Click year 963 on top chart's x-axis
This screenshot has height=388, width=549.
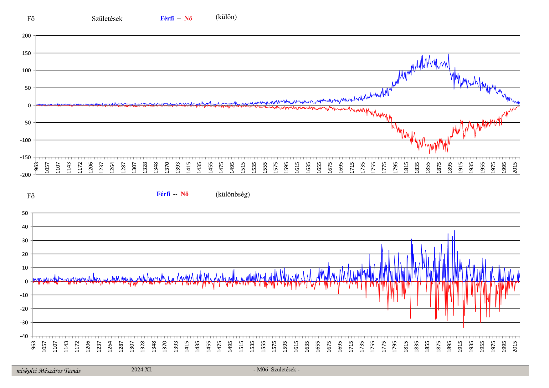36,166
